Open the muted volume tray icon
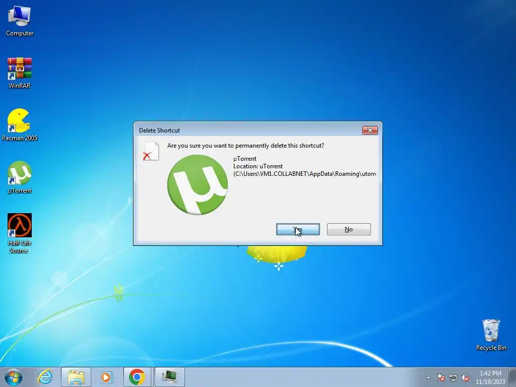This screenshot has height=387, width=516. click(x=465, y=378)
